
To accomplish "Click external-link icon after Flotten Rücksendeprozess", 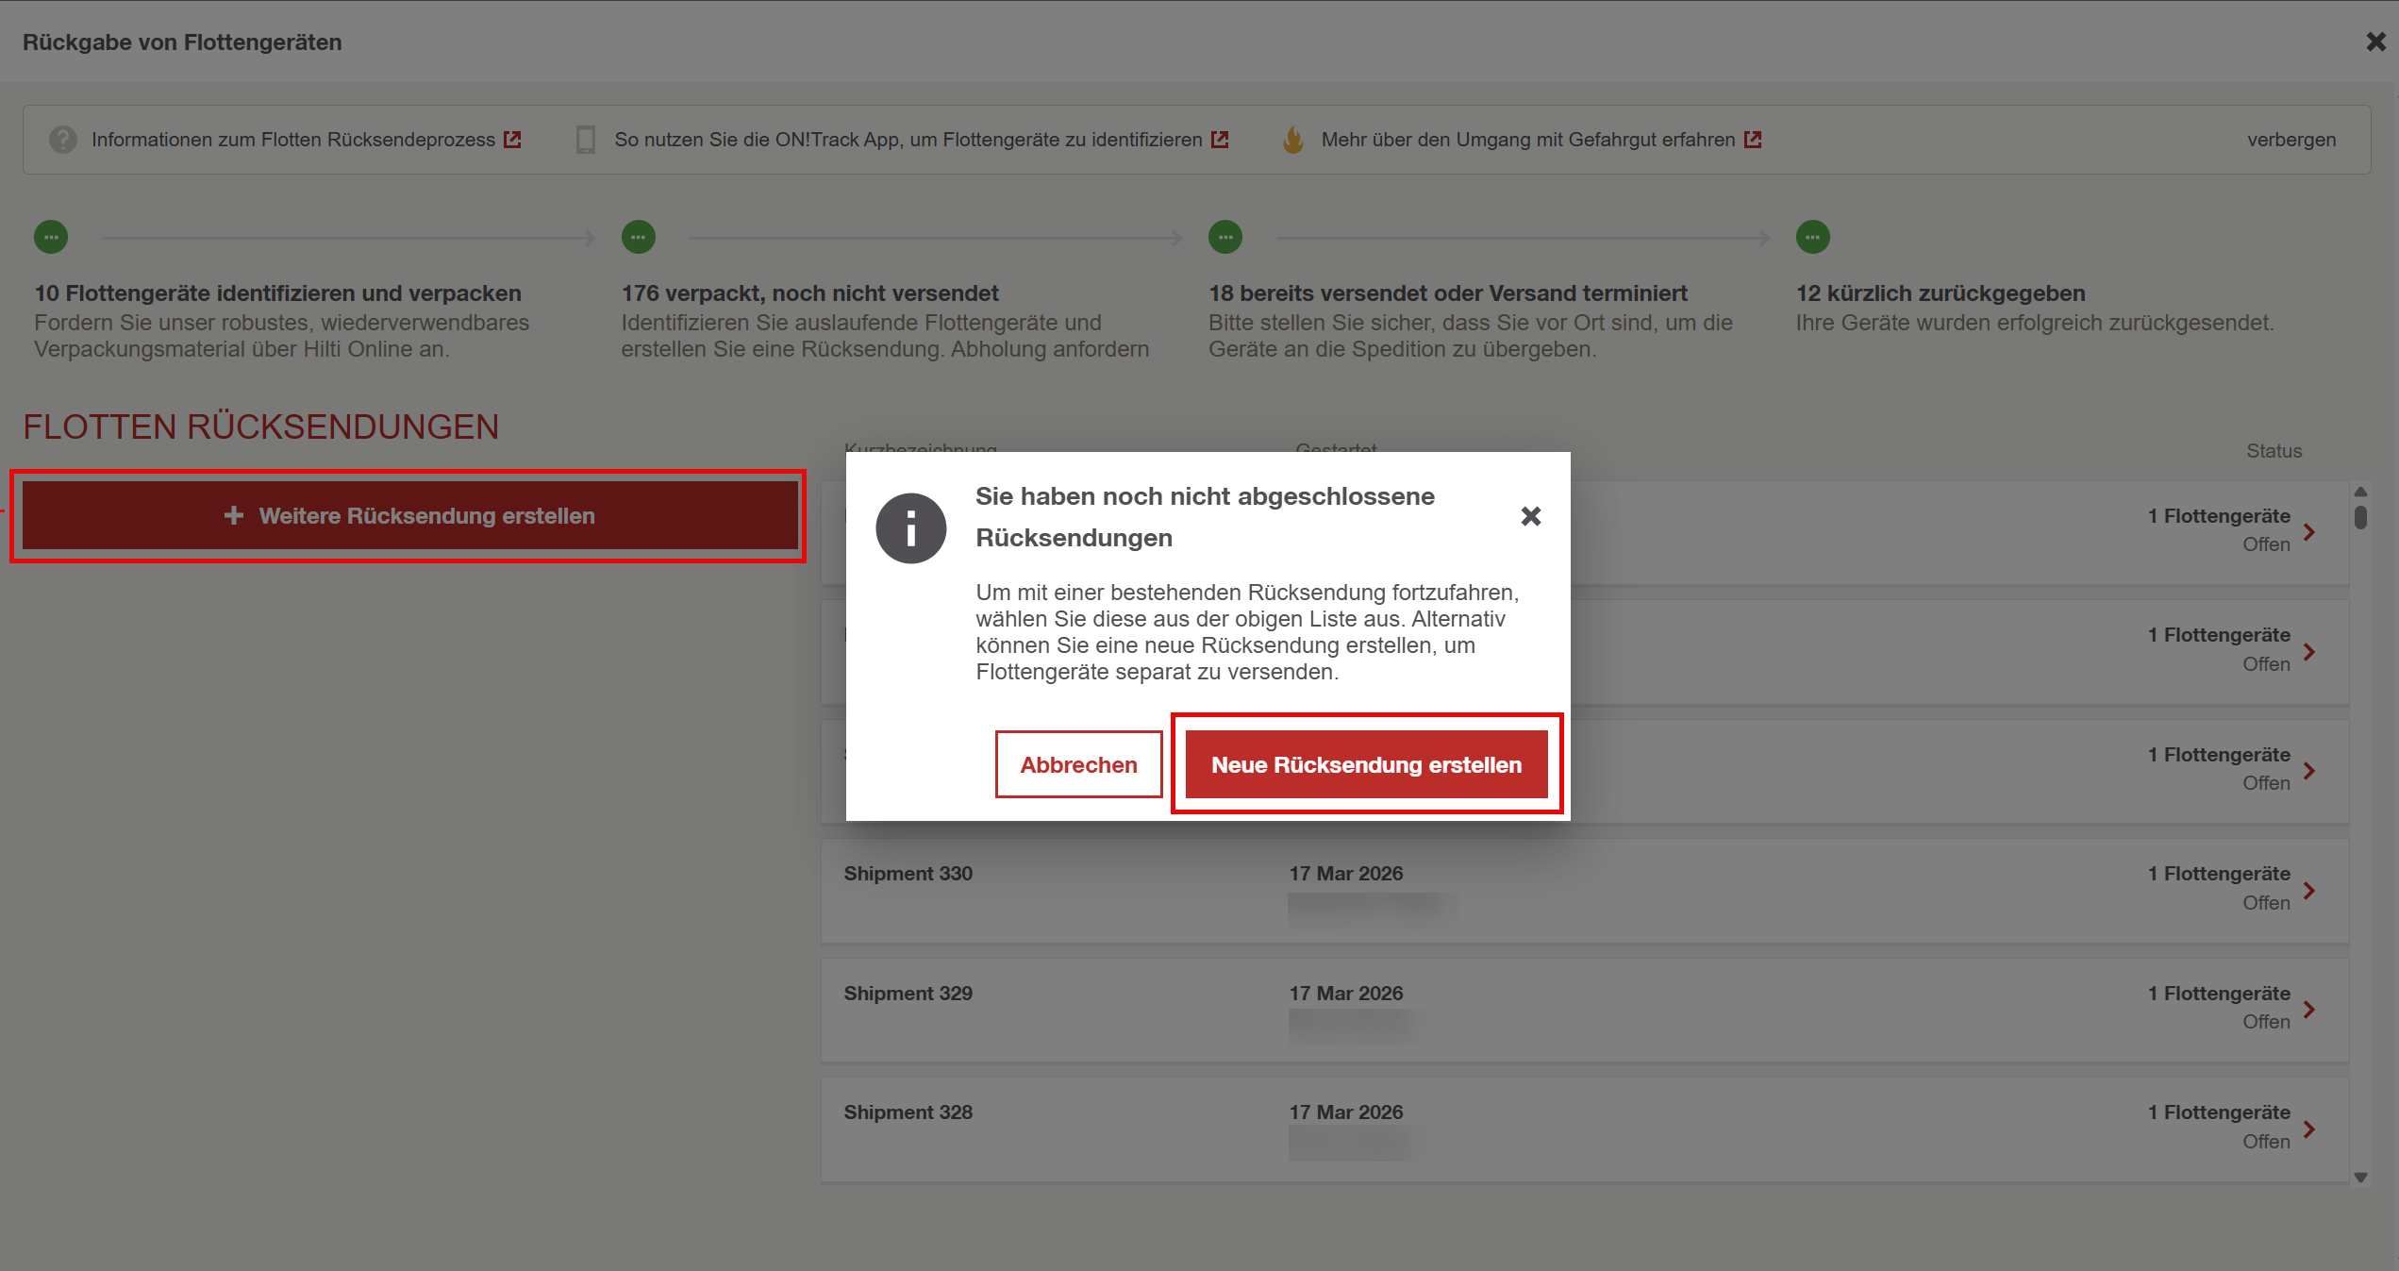I will pyautogui.click(x=512, y=140).
